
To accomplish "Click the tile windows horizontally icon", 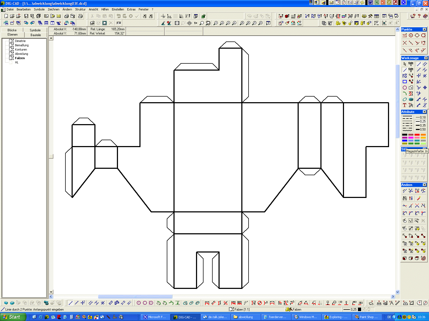I will click(x=46, y=23).
